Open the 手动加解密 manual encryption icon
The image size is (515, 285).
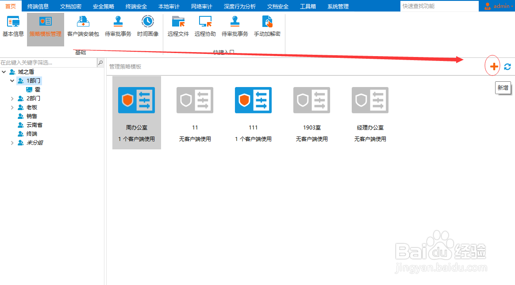266,26
